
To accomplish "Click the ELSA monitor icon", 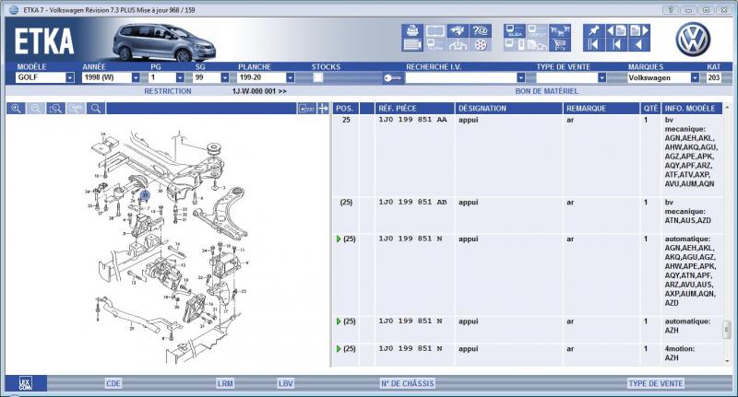I will (x=514, y=31).
